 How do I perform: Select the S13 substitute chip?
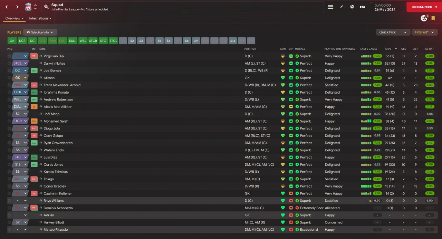point(233,41)
